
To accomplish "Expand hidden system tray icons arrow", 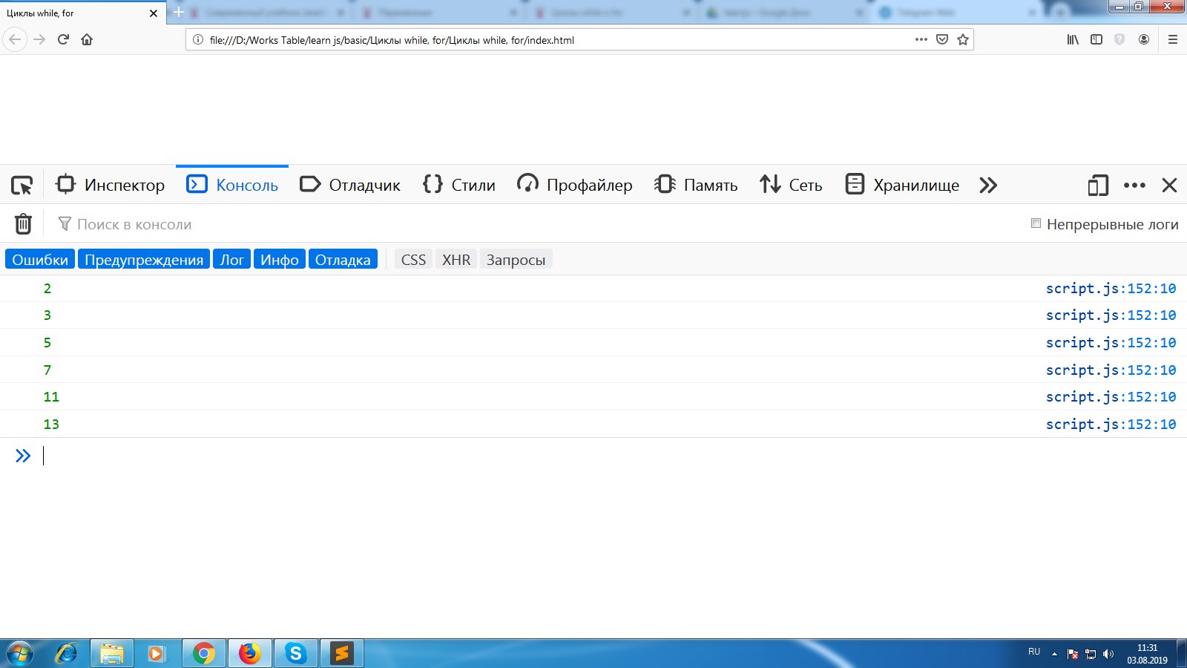I will (x=1054, y=654).
